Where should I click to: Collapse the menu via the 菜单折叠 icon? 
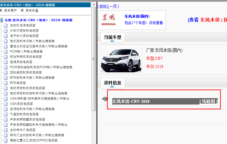point(22,10)
